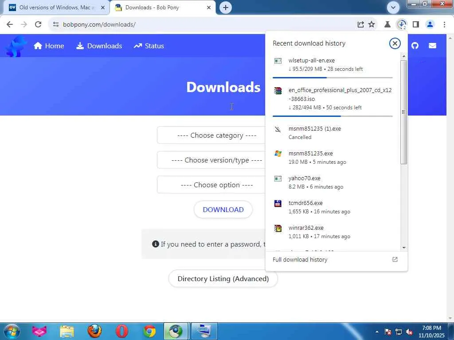This screenshot has width=454, height=340.
Task: Click the tcmdr656.exe floppy disk icon
Action: click(278, 203)
